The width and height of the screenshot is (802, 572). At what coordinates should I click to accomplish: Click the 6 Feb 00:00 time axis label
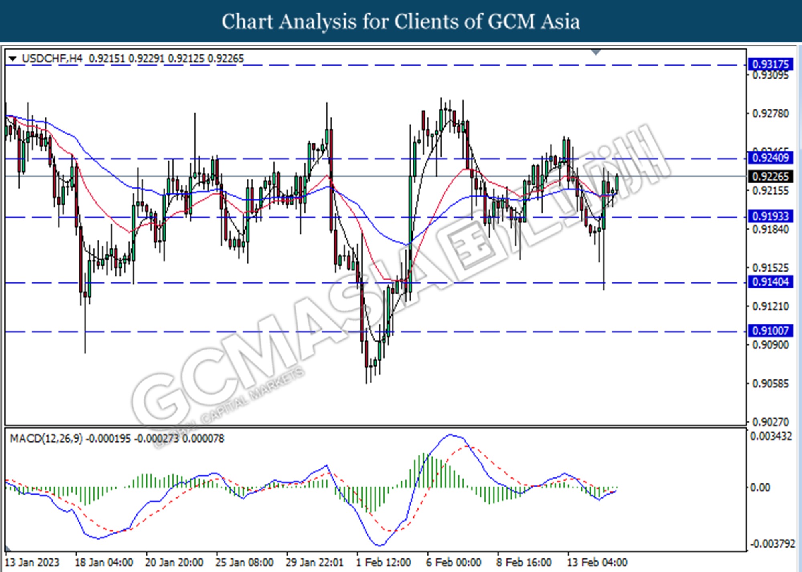pyautogui.click(x=454, y=562)
